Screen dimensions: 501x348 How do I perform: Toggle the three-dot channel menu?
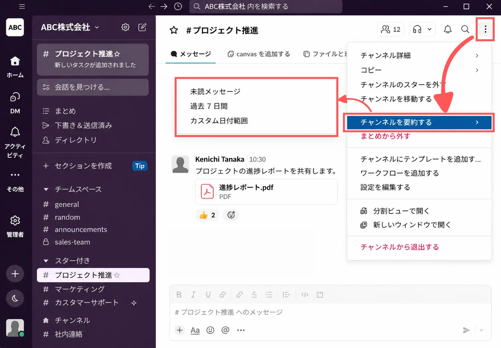(x=485, y=29)
